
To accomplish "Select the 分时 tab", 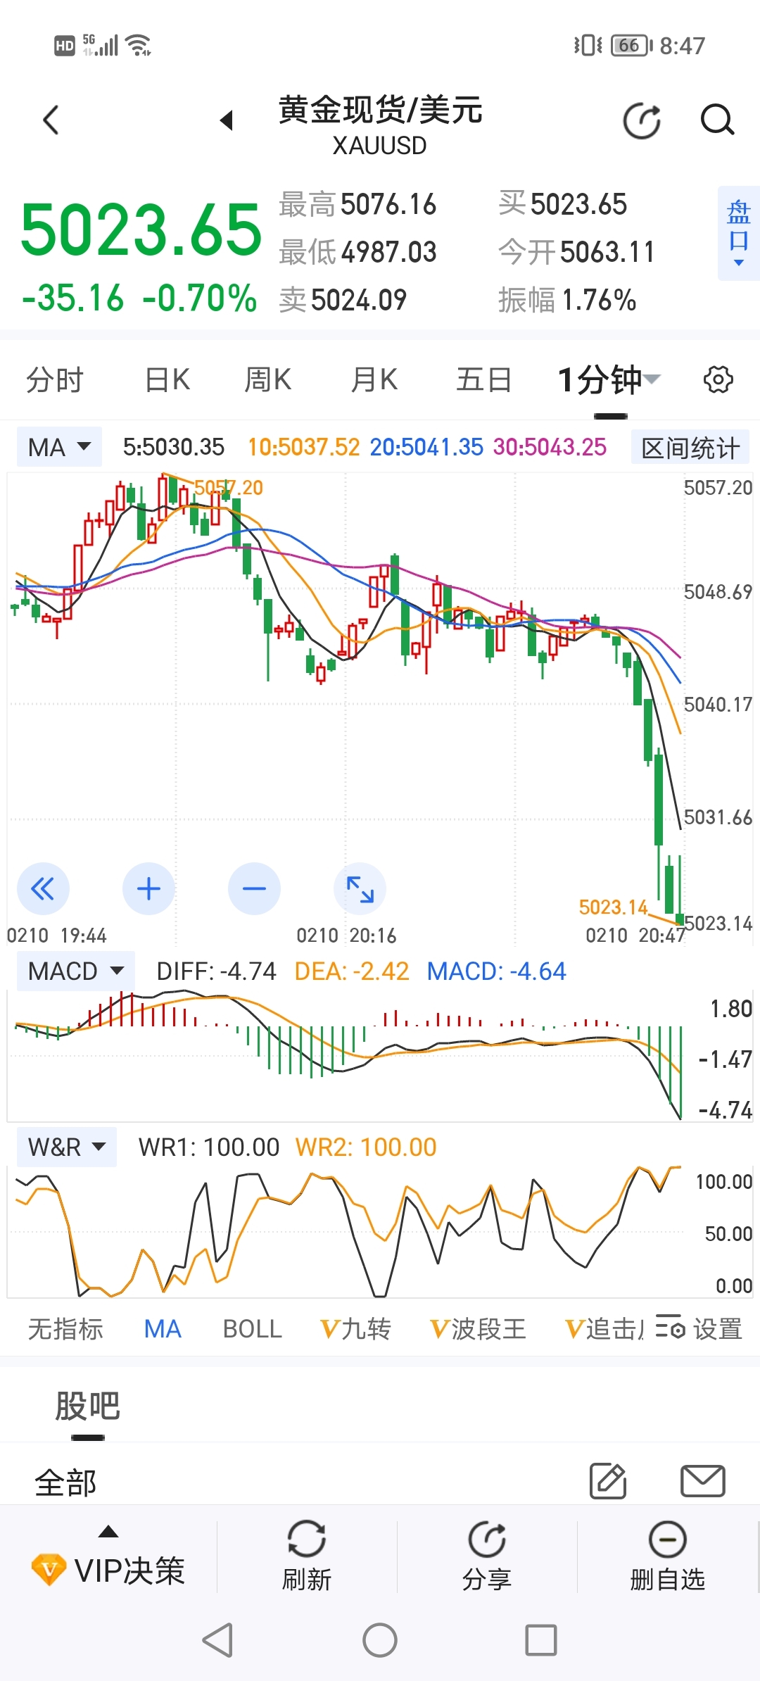I will (54, 380).
